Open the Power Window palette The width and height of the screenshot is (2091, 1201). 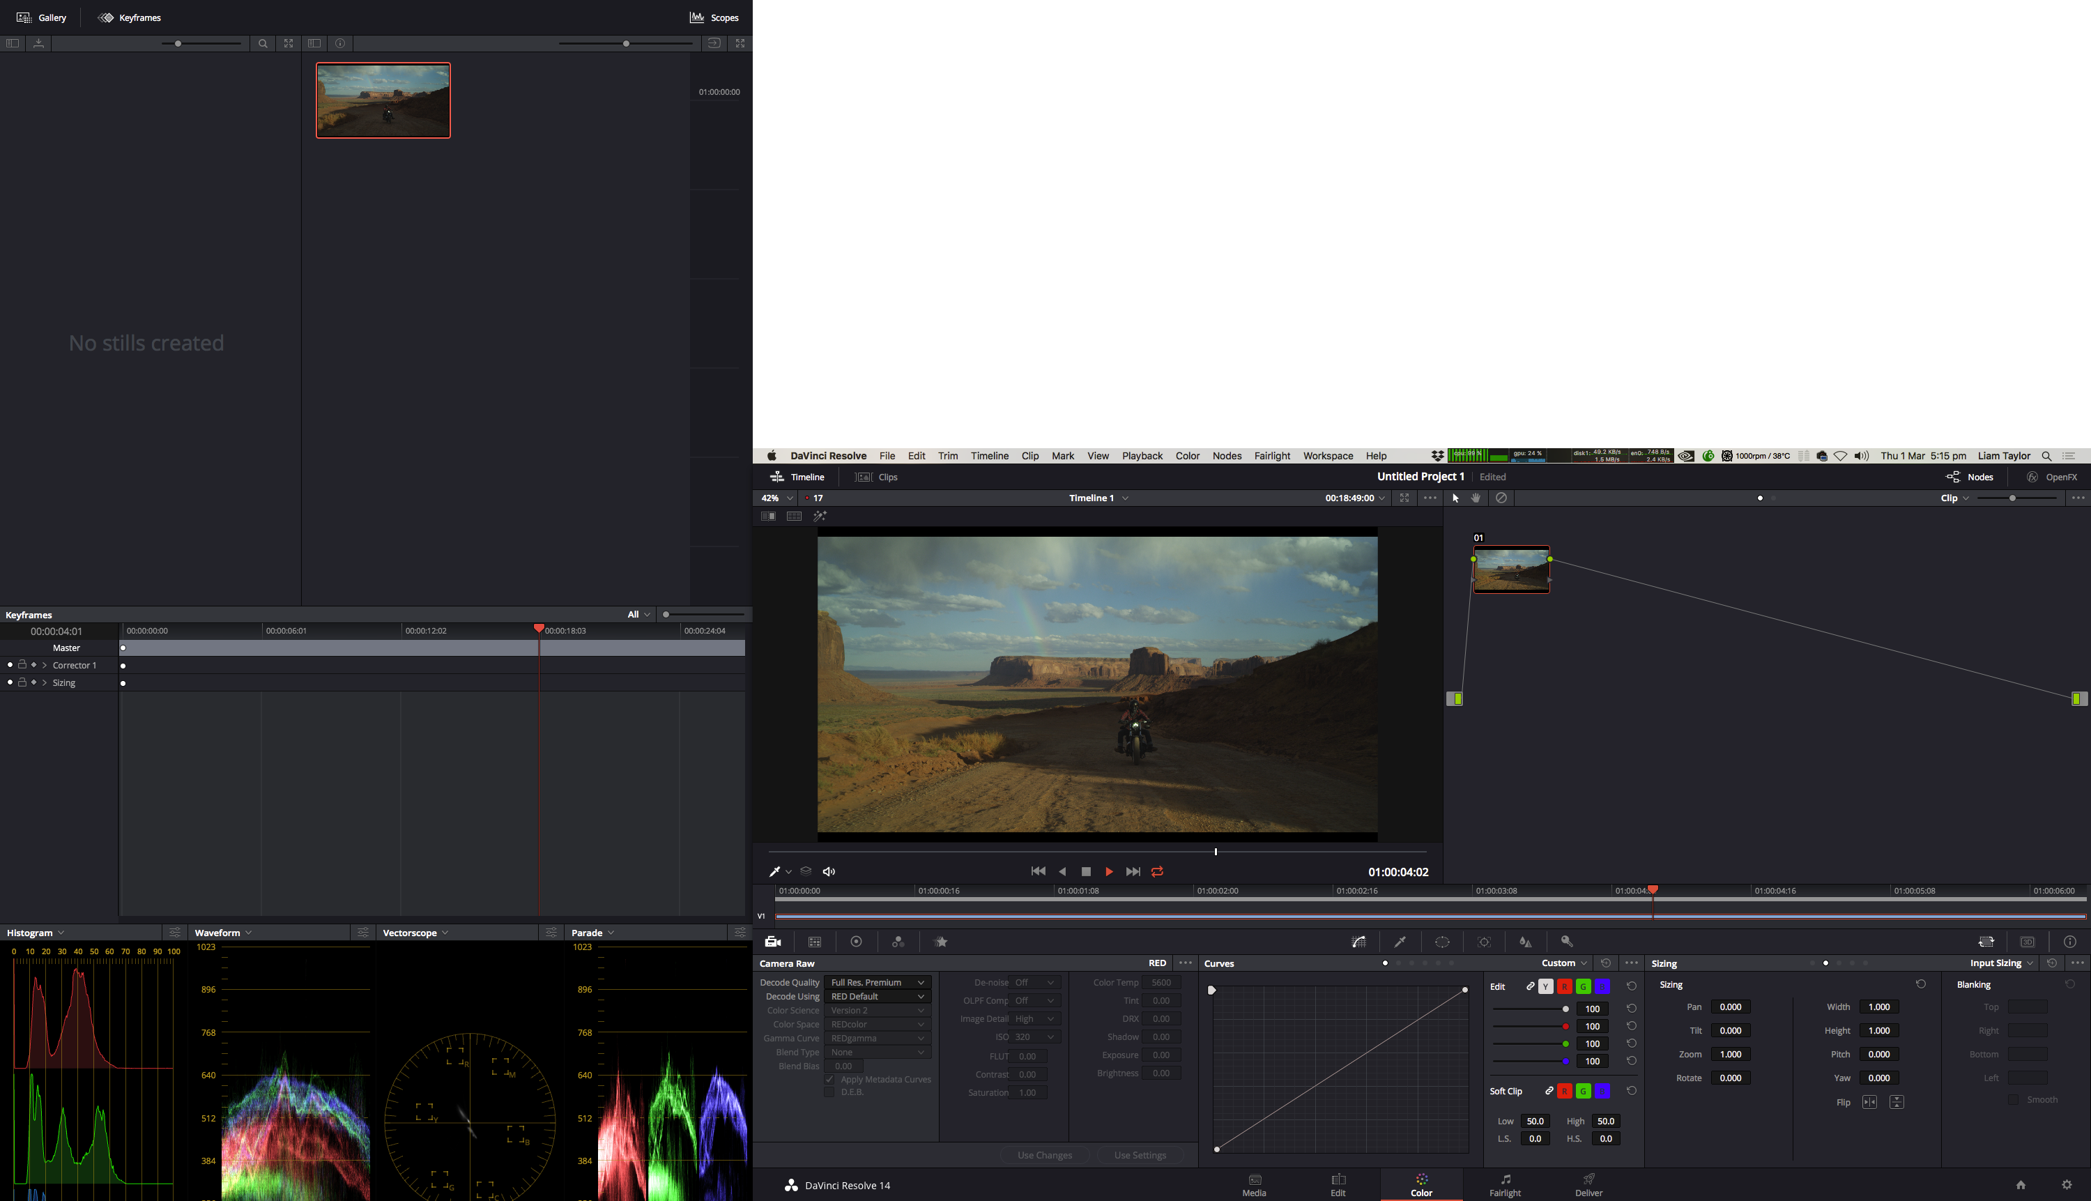1442,941
